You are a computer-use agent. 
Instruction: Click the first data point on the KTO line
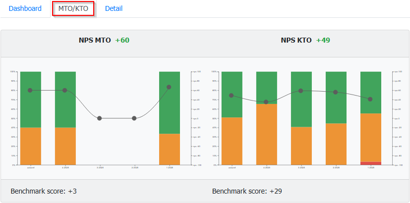coord(232,96)
